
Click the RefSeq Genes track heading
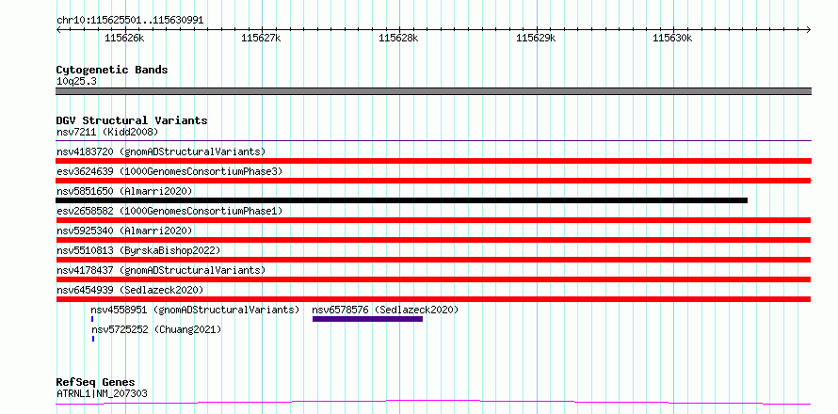[95, 383]
